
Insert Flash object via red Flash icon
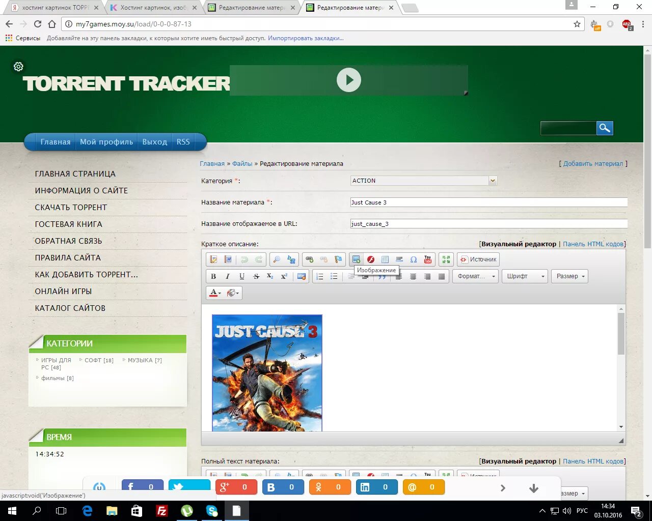371,259
